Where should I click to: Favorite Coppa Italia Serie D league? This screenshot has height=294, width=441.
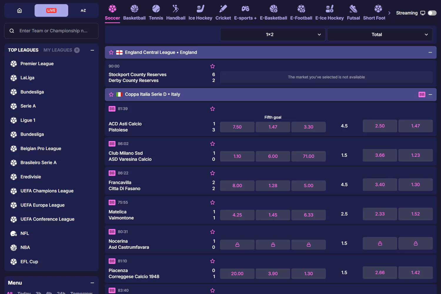pos(111,95)
